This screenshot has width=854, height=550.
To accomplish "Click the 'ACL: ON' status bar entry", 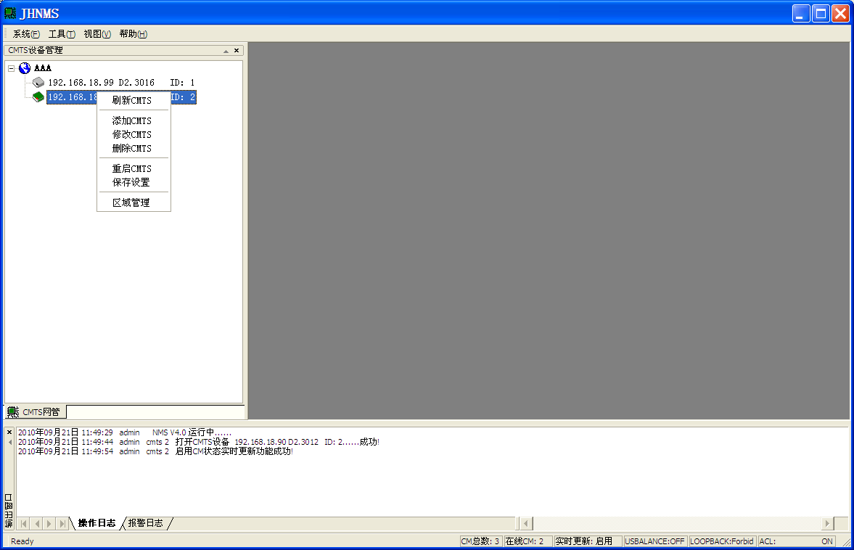I will tap(796, 541).
